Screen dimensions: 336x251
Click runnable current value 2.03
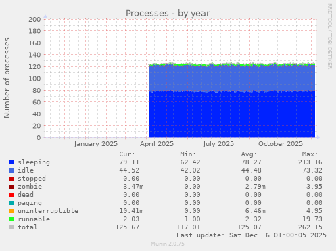[131, 219]
